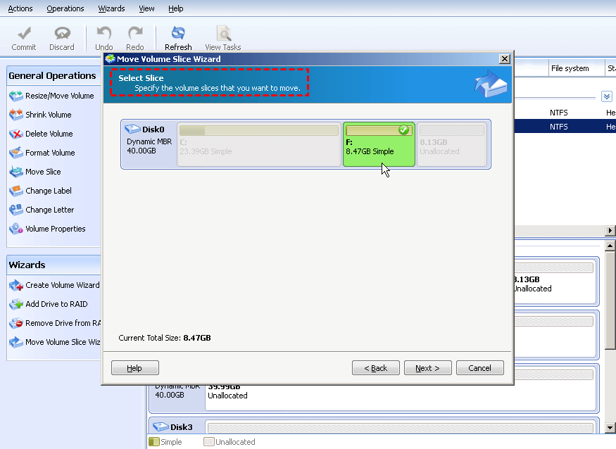Image resolution: width=616 pixels, height=449 pixels.
Task: Click vertical scrollbar down arrow in disk panel
Action: click(x=610, y=428)
